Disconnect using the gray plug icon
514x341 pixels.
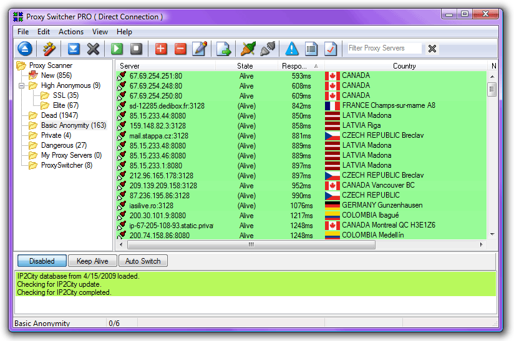pos(268,49)
